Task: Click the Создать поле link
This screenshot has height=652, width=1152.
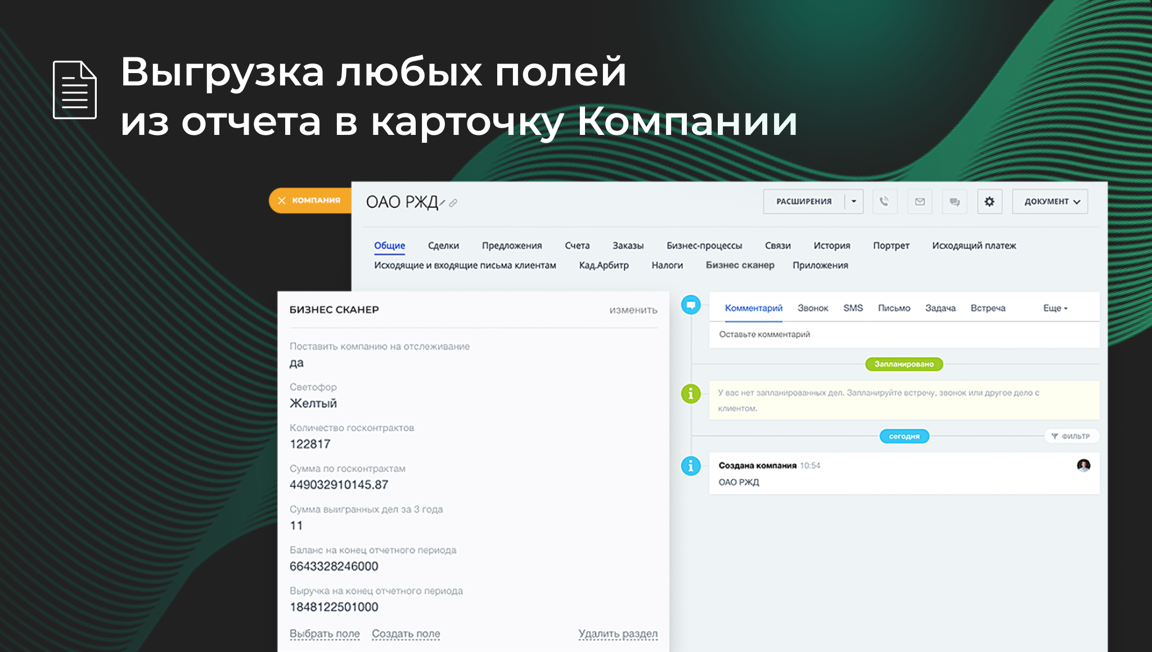Action: 406,633
